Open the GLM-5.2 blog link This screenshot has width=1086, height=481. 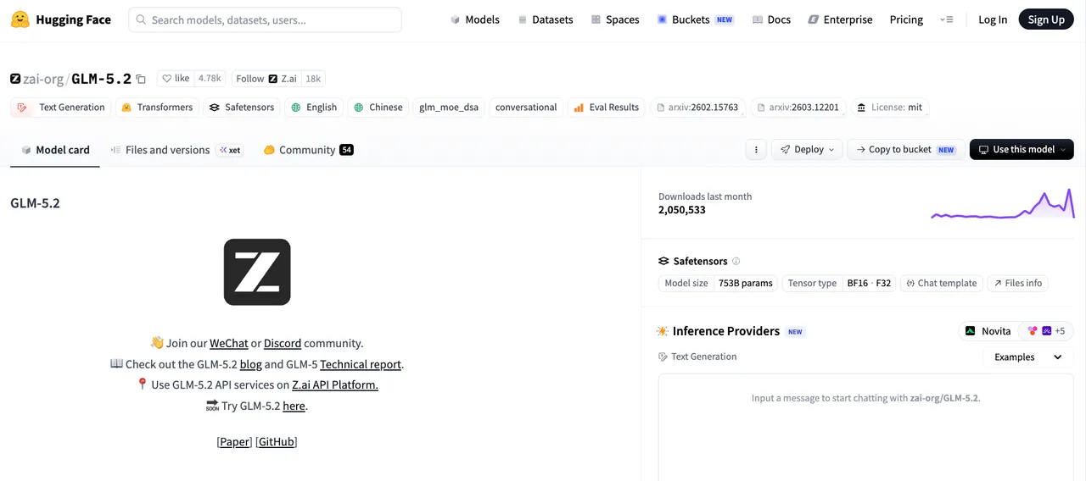point(250,364)
